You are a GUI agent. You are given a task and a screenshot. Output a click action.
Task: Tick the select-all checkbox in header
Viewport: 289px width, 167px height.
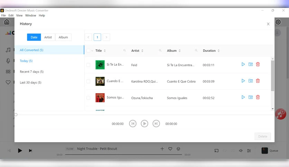(88, 51)
